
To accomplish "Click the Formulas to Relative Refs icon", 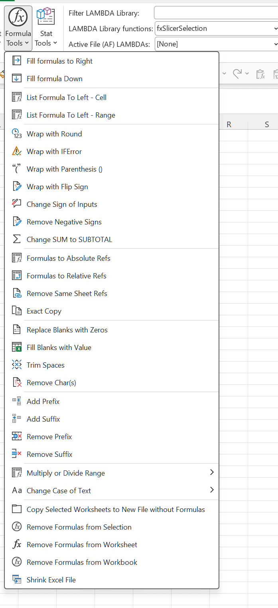I will coord(17,276).
